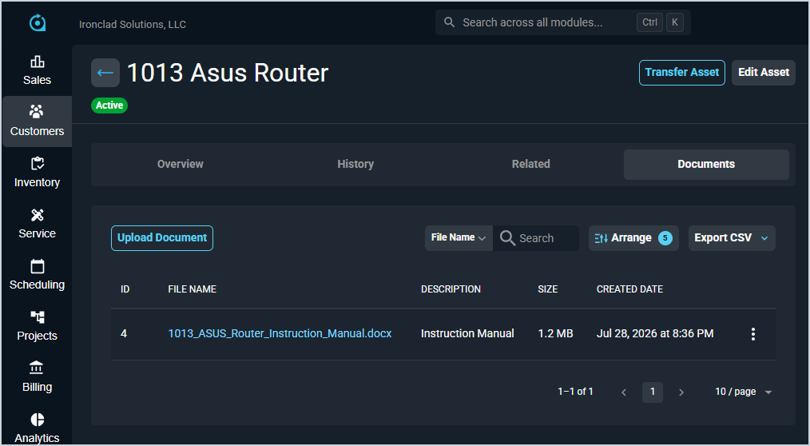The width and height of the screenshot is (810, 446).
Task: Click the Active status badge
Action: (109, 106)
